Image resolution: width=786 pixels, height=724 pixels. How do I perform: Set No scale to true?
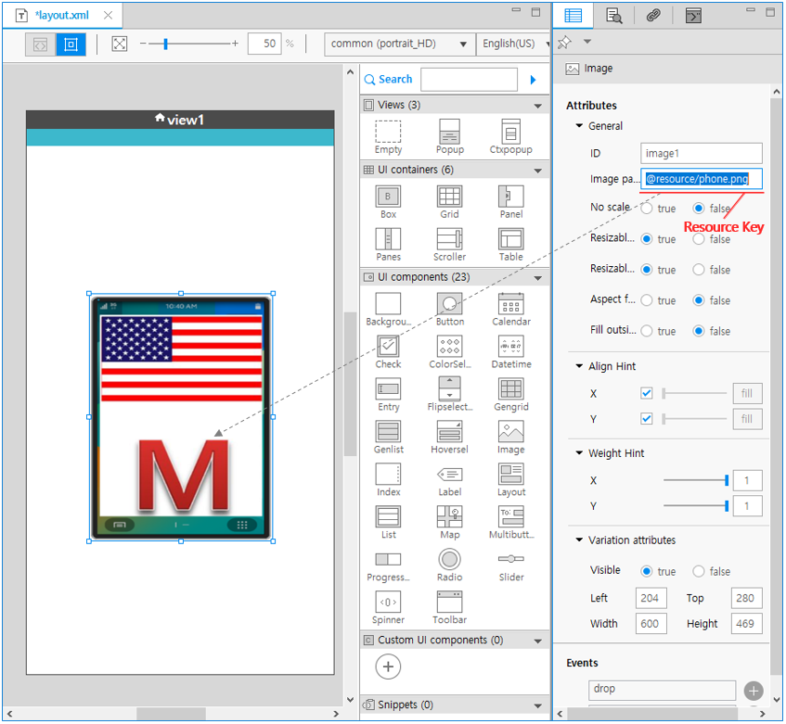point(647,209)
